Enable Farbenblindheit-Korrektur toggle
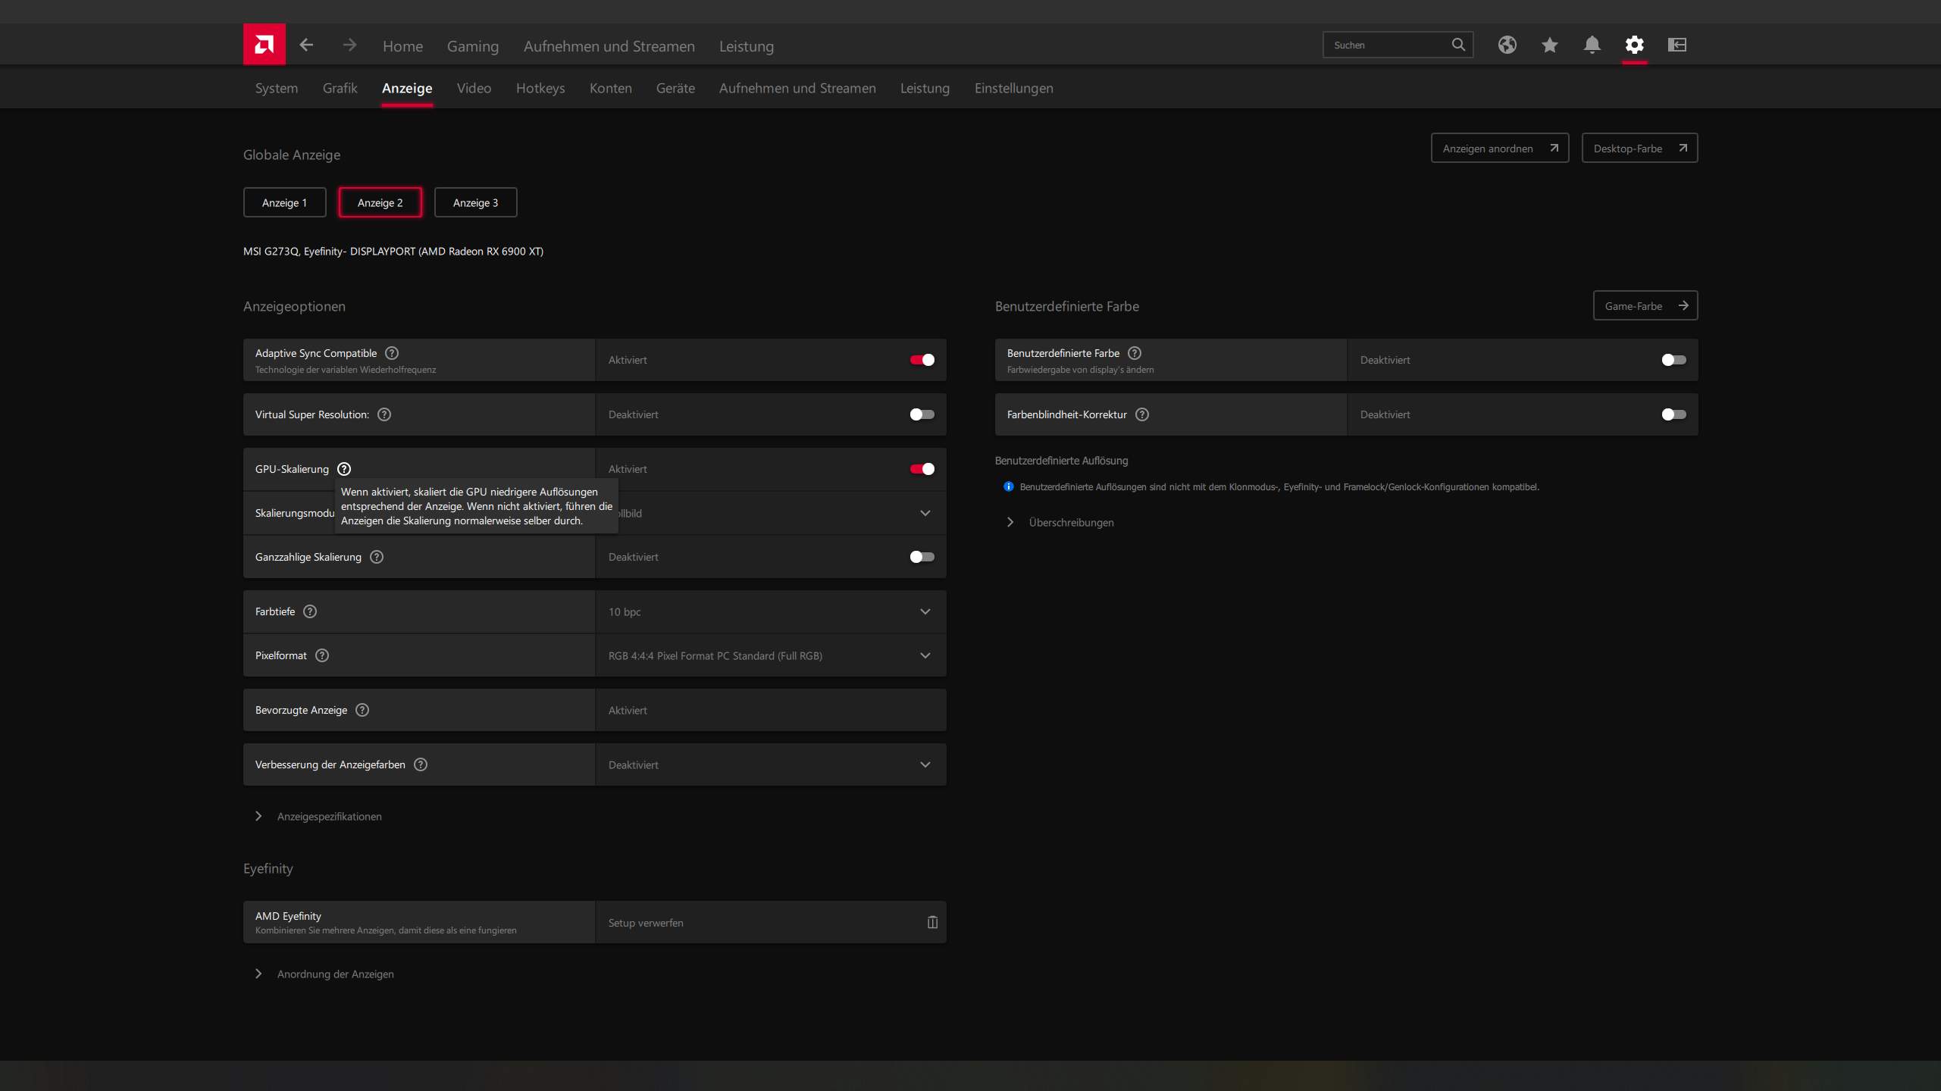 tap(1674, 414)
